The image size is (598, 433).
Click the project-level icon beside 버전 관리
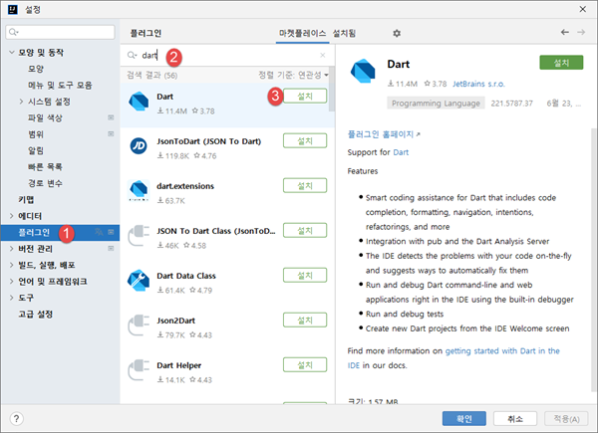(111, 248)
